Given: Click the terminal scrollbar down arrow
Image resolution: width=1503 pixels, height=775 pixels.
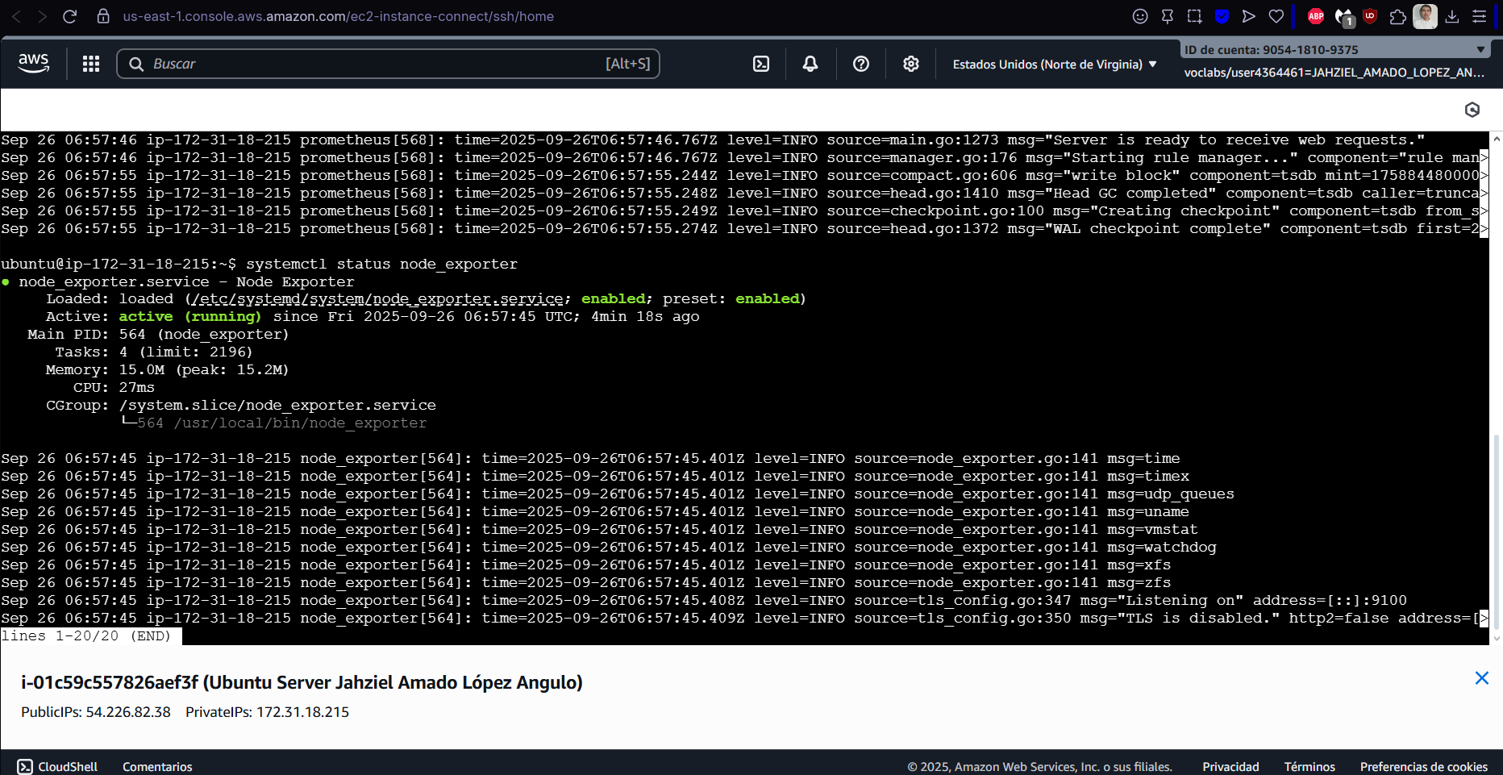Looking at the screenshot, I should click(1497, 638).
